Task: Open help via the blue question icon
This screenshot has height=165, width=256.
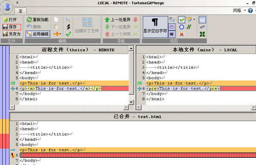Action: (x=250, y=11)
